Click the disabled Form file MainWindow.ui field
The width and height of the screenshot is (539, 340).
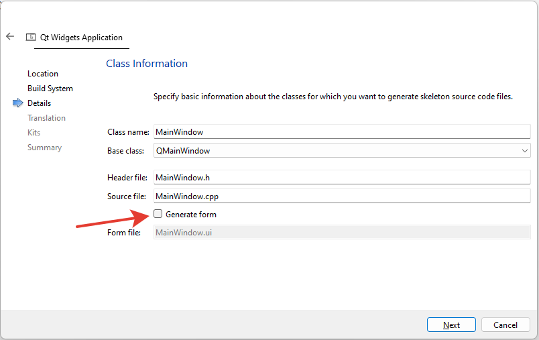[342, 233]
